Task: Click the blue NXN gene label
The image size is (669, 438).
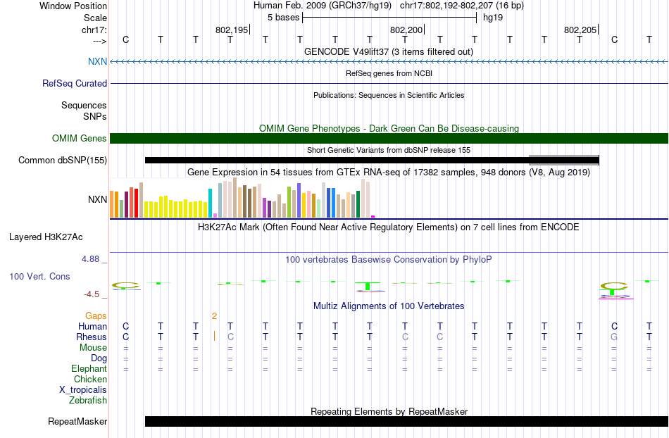Action: click(97, 61)
